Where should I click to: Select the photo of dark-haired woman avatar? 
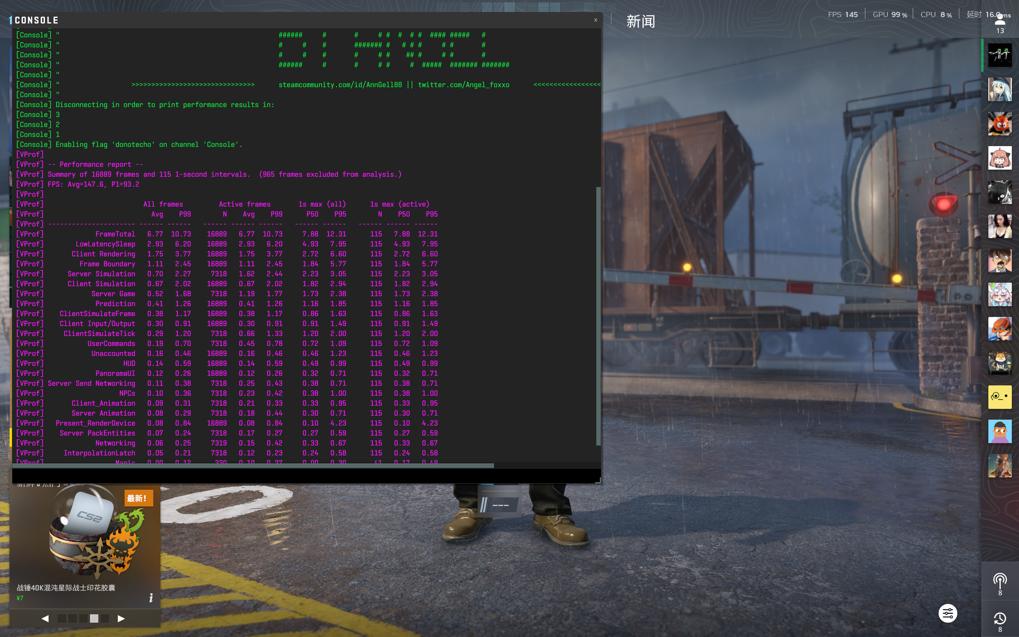point(999,226)
